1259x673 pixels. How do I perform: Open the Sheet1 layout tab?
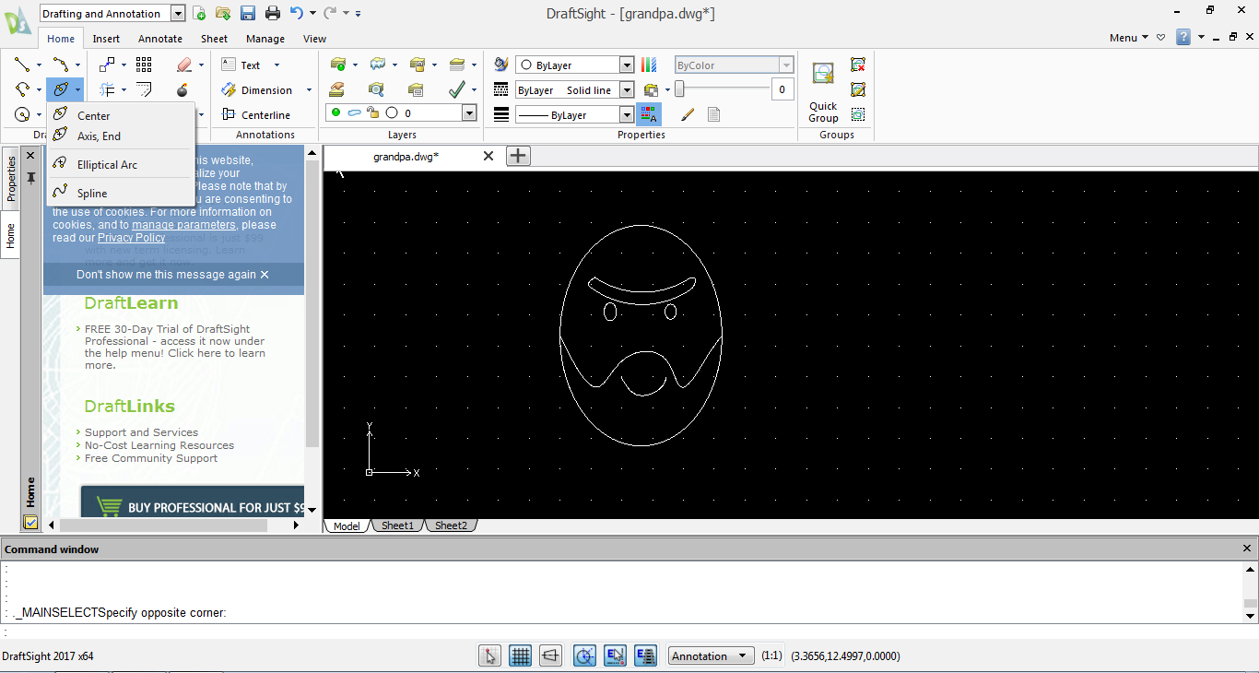(398, 525)
